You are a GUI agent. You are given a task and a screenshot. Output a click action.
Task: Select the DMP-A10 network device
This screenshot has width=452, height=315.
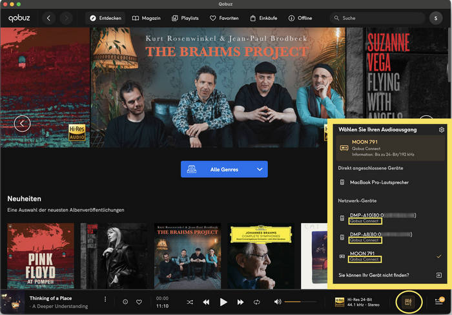tap(391, 218)
